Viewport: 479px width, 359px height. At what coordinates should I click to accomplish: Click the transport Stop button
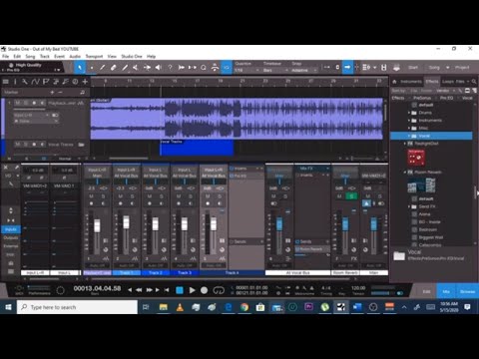click(x=180, y=290)
